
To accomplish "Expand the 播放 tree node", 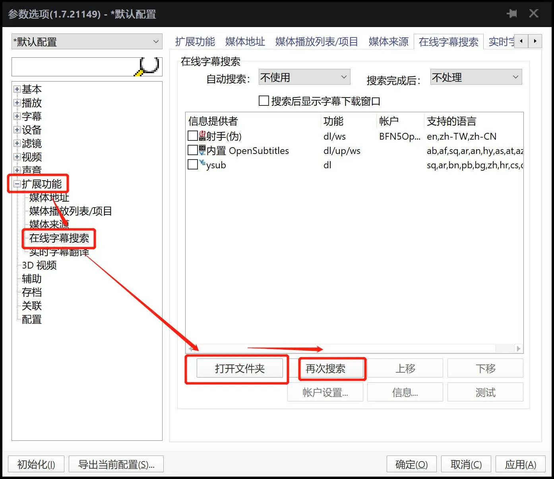I will click(17, 103).
